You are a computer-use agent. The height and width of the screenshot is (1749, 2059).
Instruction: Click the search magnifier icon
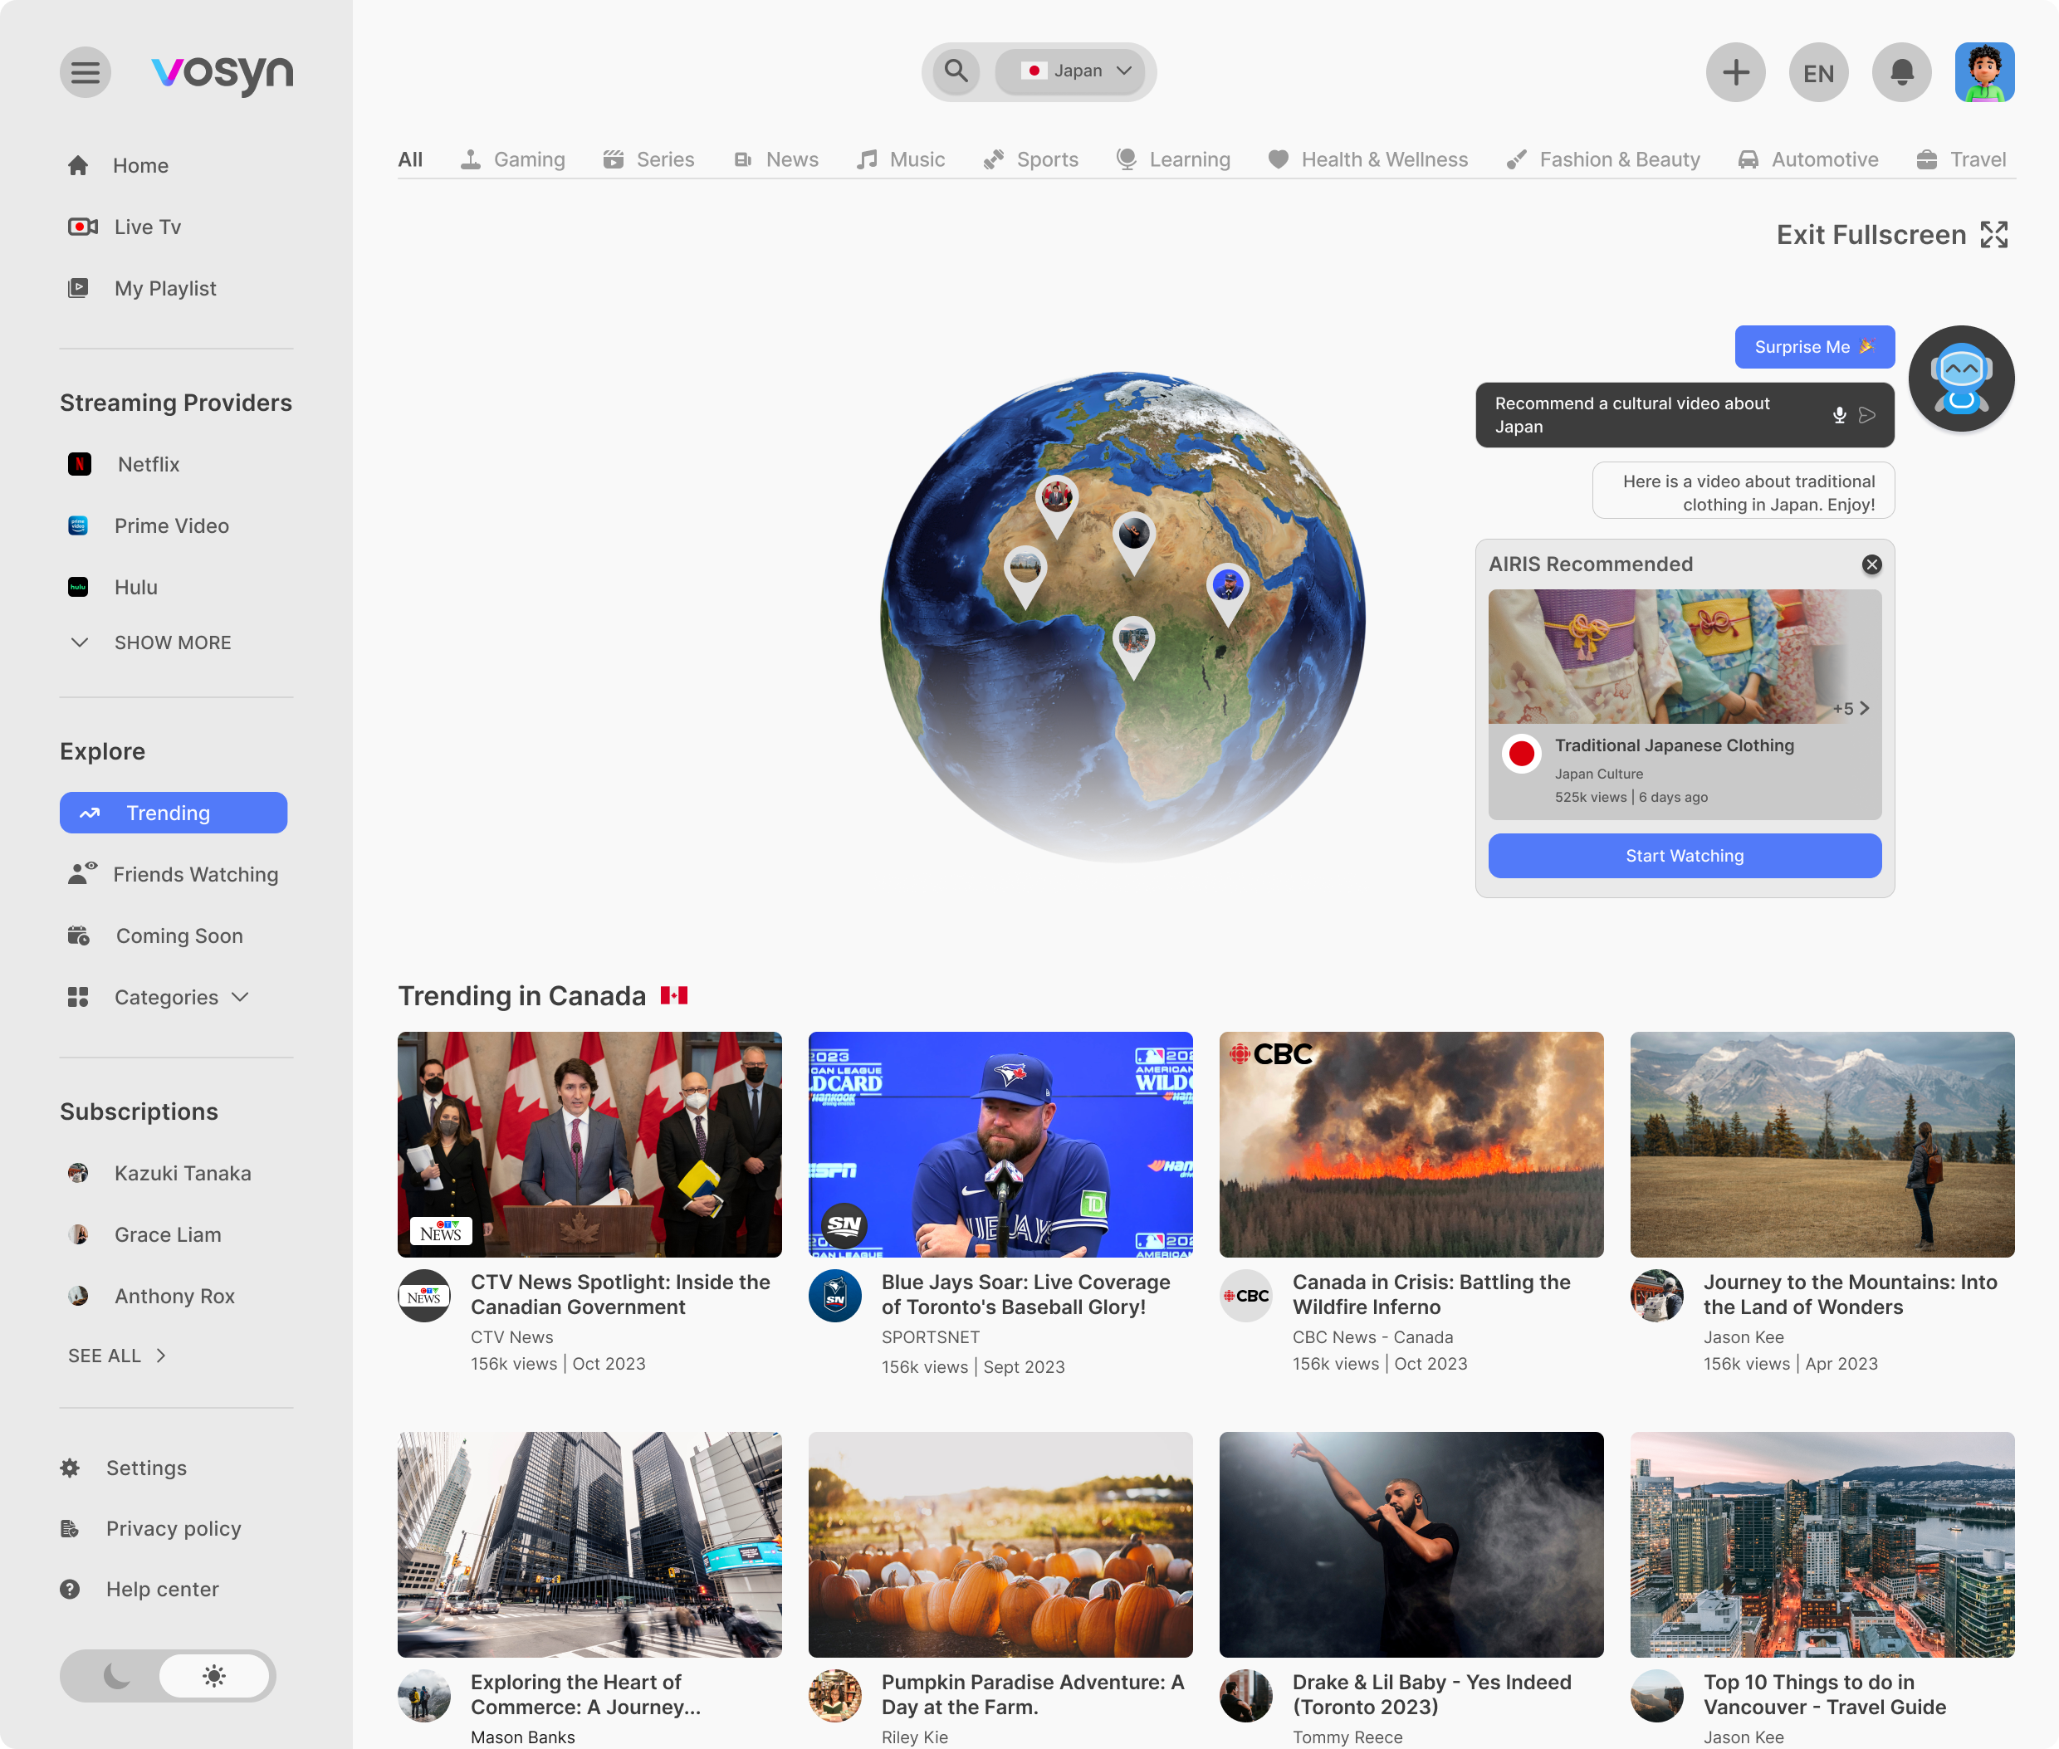point(956,71)
